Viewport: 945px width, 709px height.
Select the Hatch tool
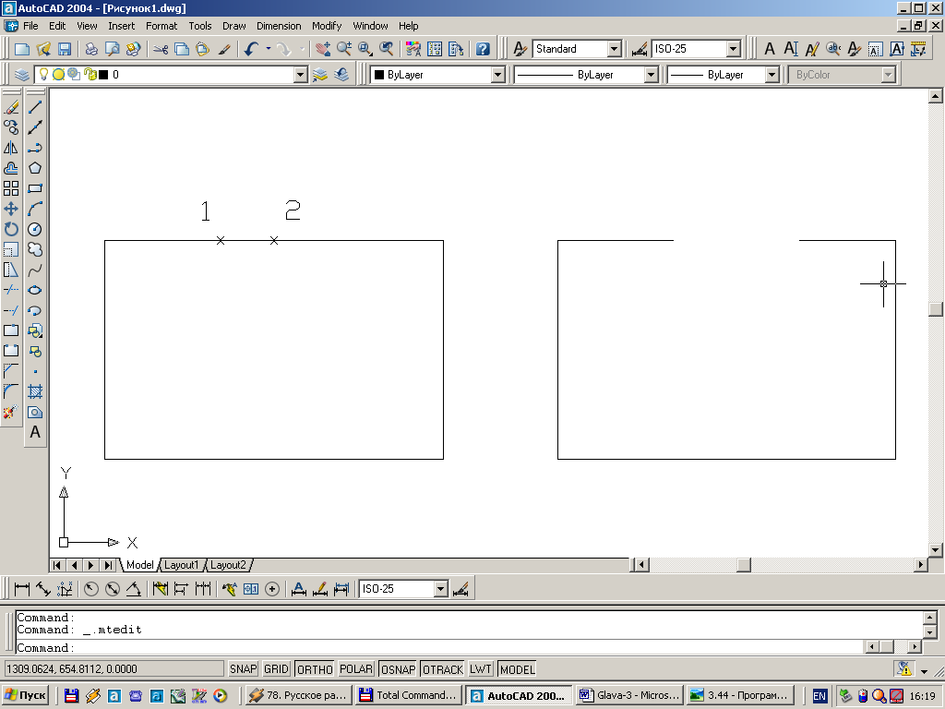point(35,391)
